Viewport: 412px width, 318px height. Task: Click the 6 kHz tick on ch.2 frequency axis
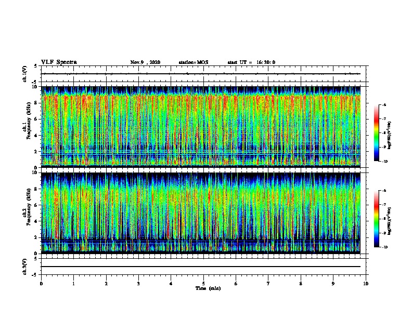(36, 205)
